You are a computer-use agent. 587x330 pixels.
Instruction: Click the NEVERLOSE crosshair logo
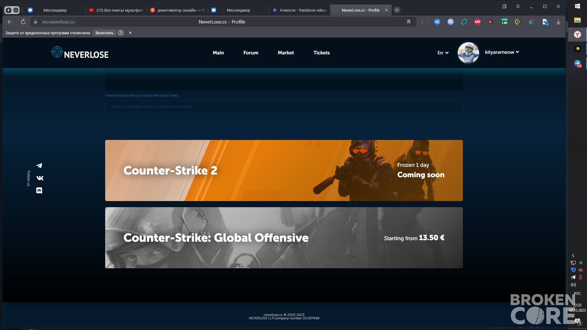coord(80,53)
